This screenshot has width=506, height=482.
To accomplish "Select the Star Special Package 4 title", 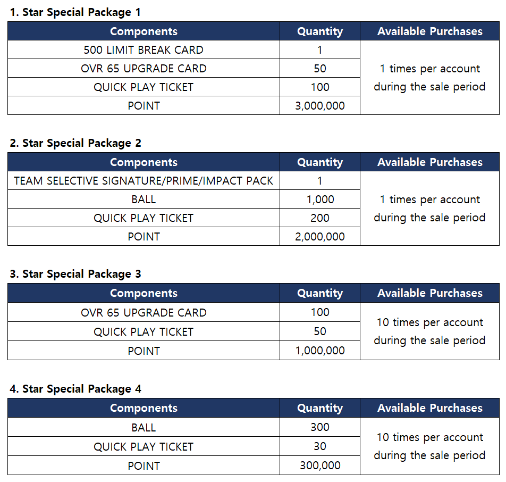I will pyautogui.click(x=75, y=389).
